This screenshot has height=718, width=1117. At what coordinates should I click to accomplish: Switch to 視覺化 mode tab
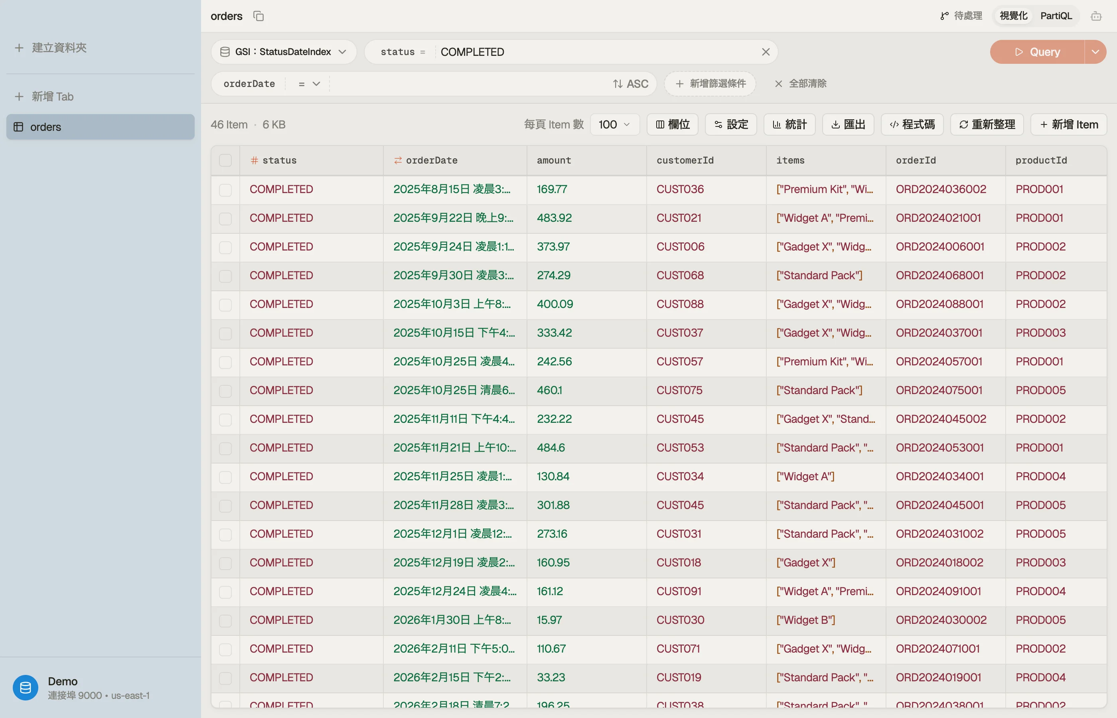pyautogui.click(x=1014, y=16)
